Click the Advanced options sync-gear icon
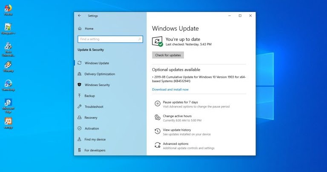The image size is (327, 172). tap(158, 145)
